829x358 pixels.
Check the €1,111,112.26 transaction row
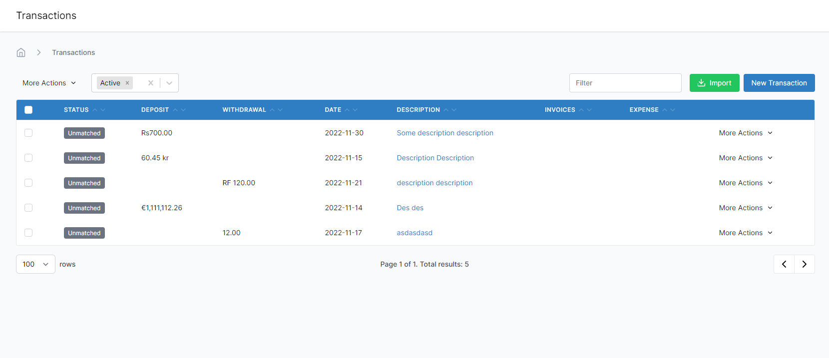28,208
